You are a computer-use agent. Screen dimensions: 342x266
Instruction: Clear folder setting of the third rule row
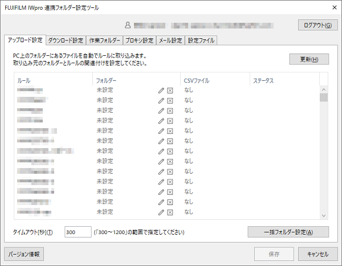click(170, 111)
